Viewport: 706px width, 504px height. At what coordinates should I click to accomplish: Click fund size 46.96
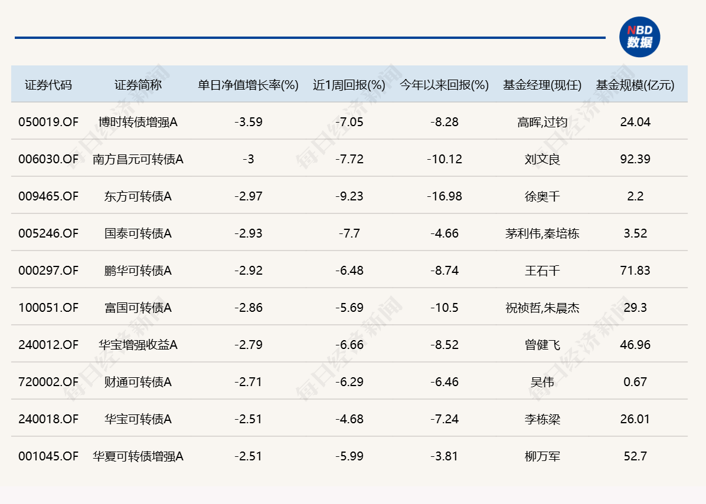pos(635,345)
